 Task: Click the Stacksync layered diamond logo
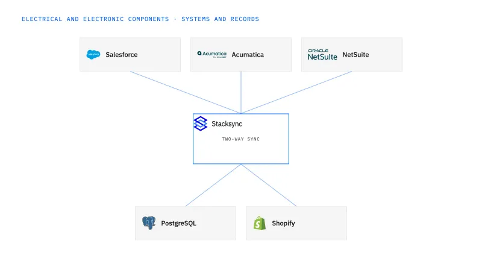point(201,123)
